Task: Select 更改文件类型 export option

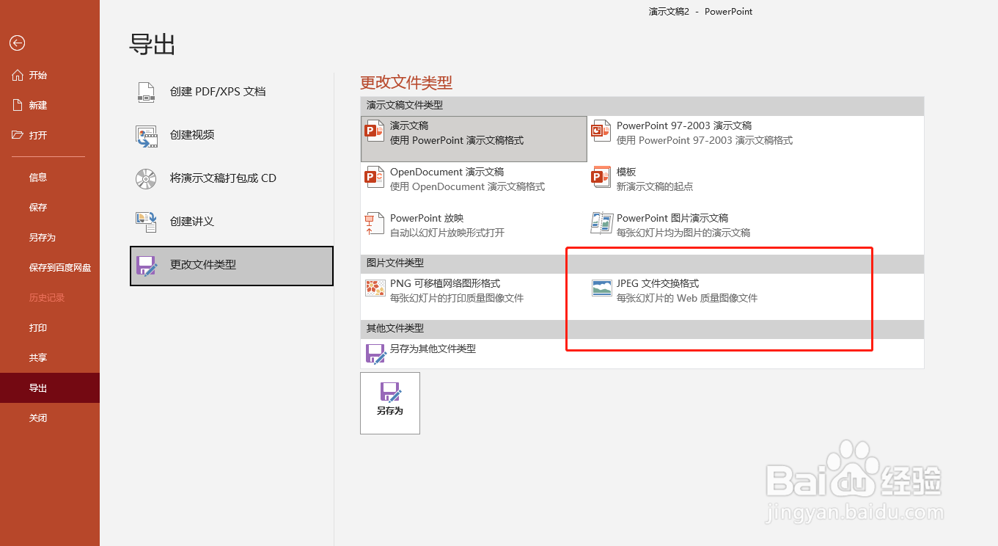Action: 232,266
